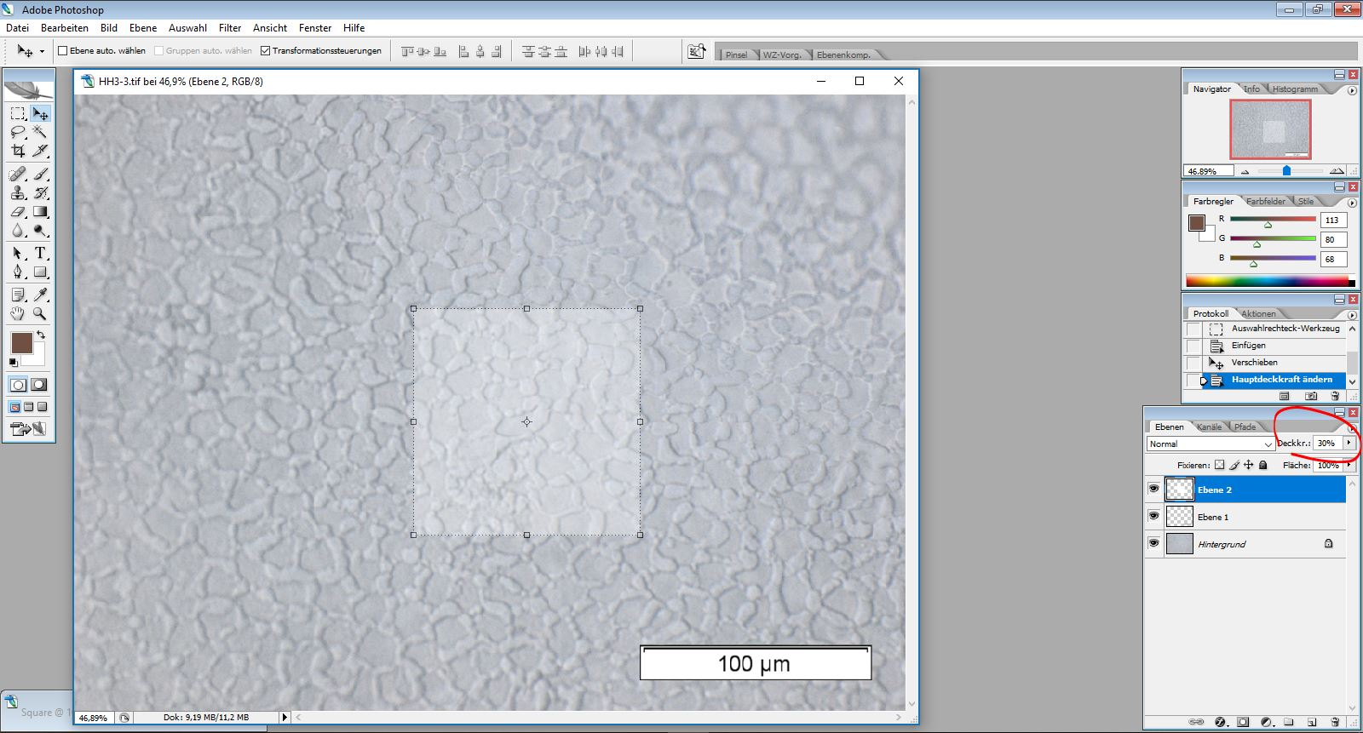Select the Pen tool
This screenshot has height=733, width=1363.
(18, 272)
